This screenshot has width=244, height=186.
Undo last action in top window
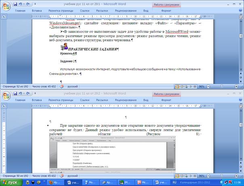click(x=20, y=4)
